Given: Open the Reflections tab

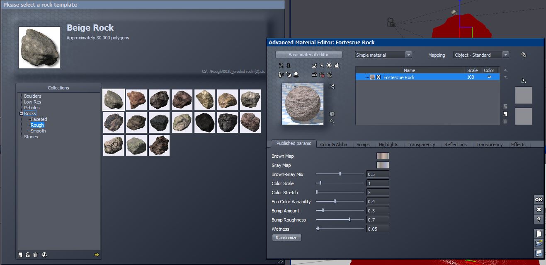Looking at the screenshot, I should pyautogui.click(x=455, y=145).
